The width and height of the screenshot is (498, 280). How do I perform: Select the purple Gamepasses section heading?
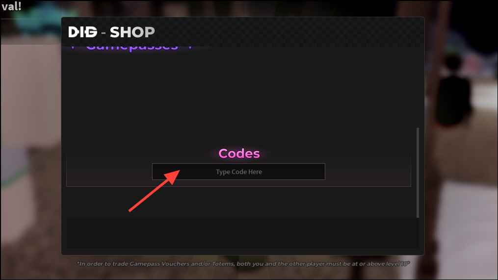132,48
